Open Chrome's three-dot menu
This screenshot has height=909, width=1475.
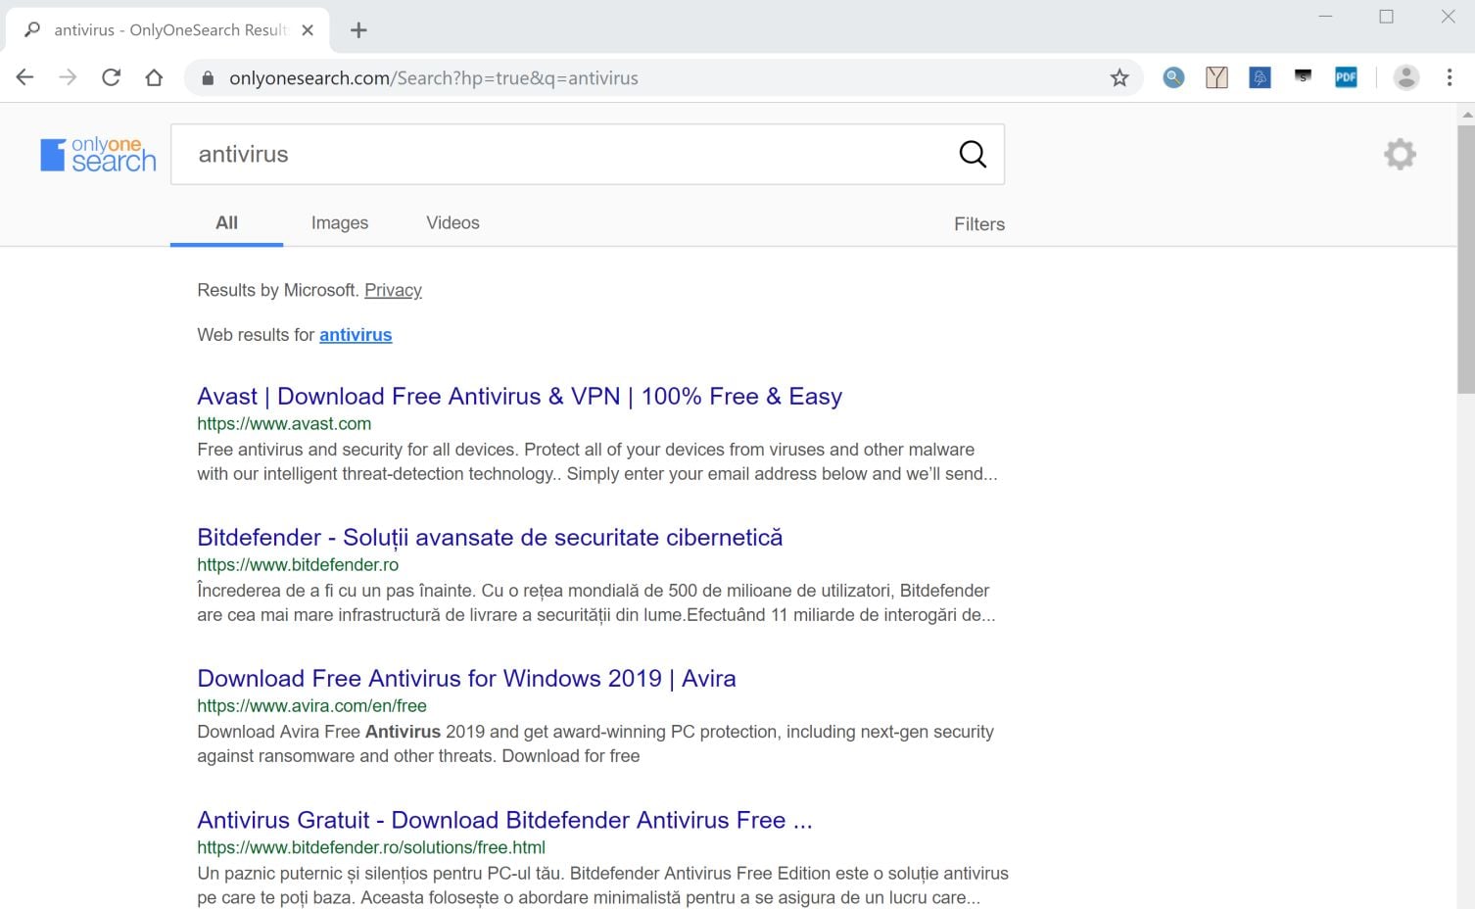pyautogui.click(x=1450, y=78)
